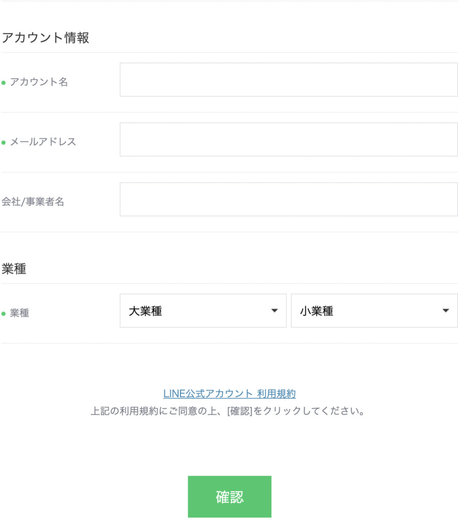Click the green required dot beside メールアドレス
The height and width of the screenshot is (519, 458).
(4, 143)
